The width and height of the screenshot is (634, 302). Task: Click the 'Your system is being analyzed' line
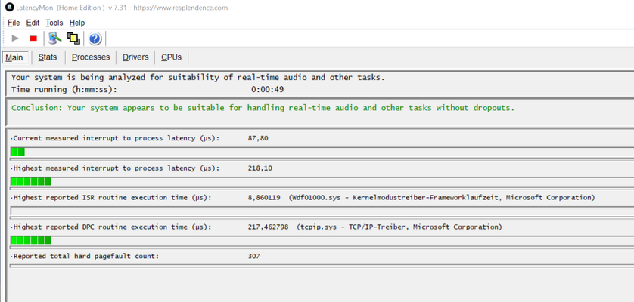(198, 78)
